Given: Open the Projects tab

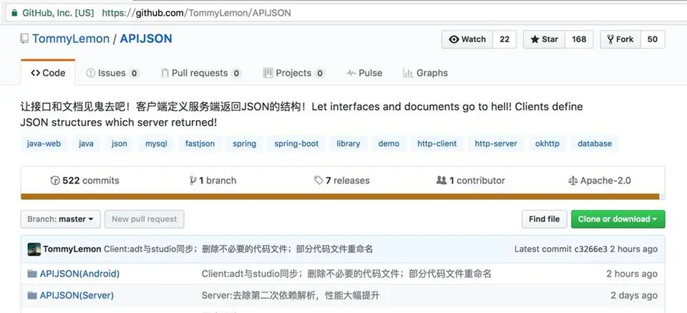Looking at the screenshot, I should point(293,73).
